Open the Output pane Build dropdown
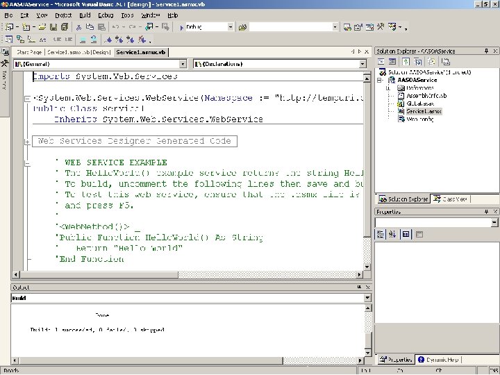The width and height of the screenshot is (500, 375). (367, 298)
